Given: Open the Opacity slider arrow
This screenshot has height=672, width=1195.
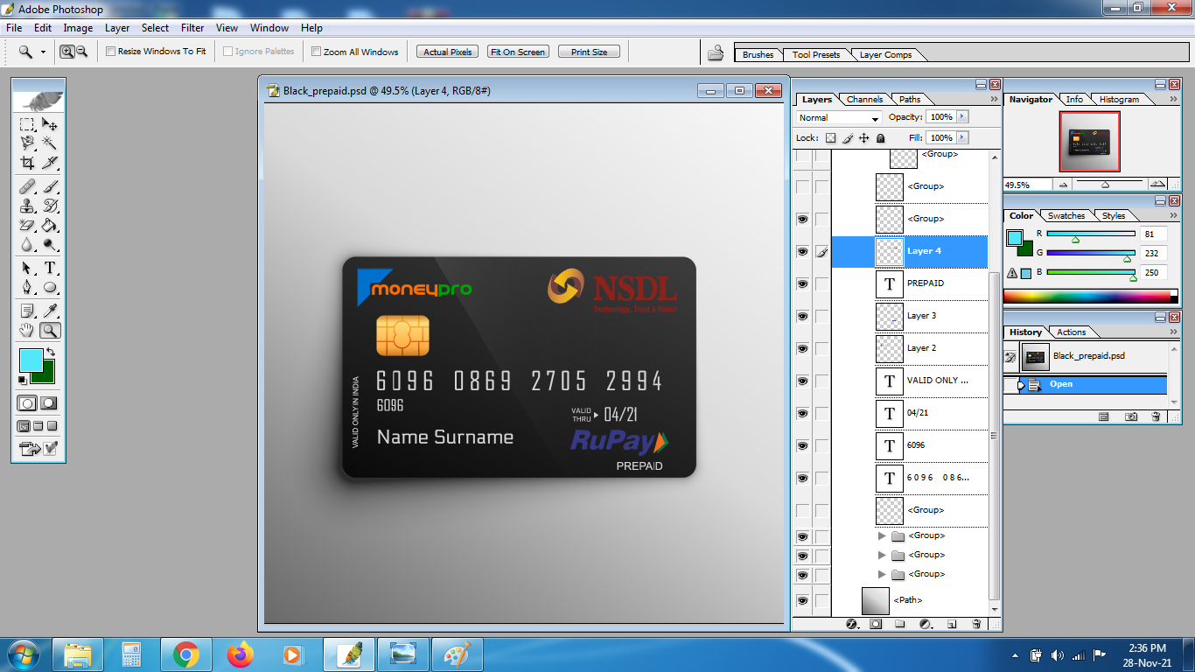Looking at the screenshot, I should tap(962, 116).
